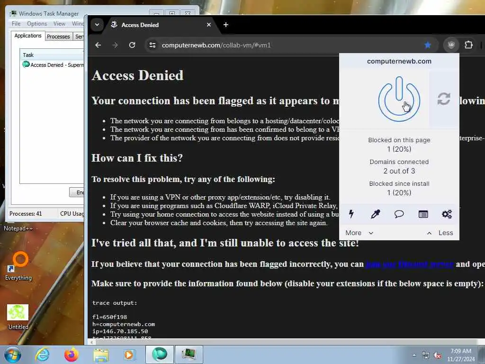Image resolution: width=485 pixels, height=364 pixels.
Task: Switch to the Supermium browser taskbar button
Action: (x=160, y=355)
